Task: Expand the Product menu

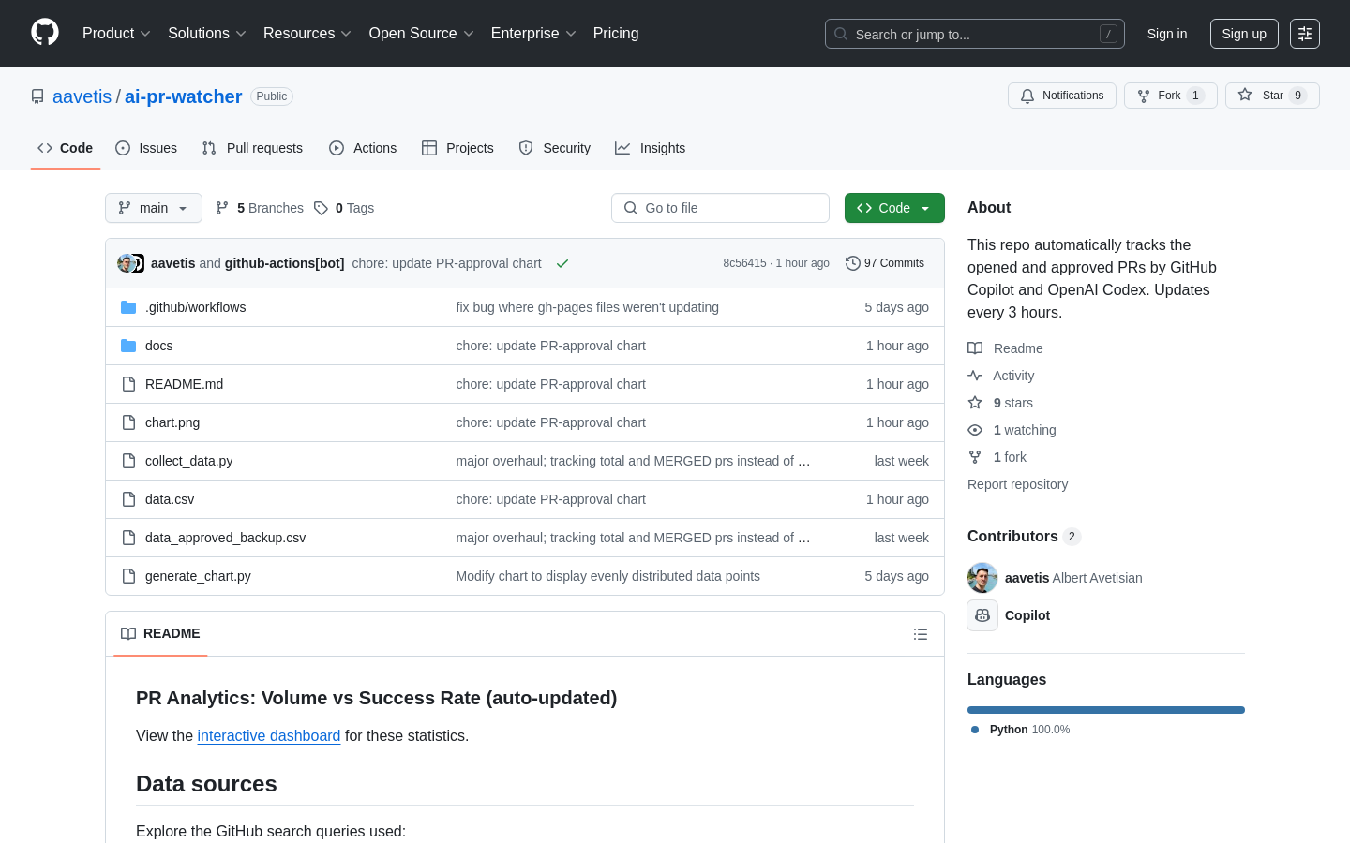Action: pyautogui.click(x=116, y=34)
